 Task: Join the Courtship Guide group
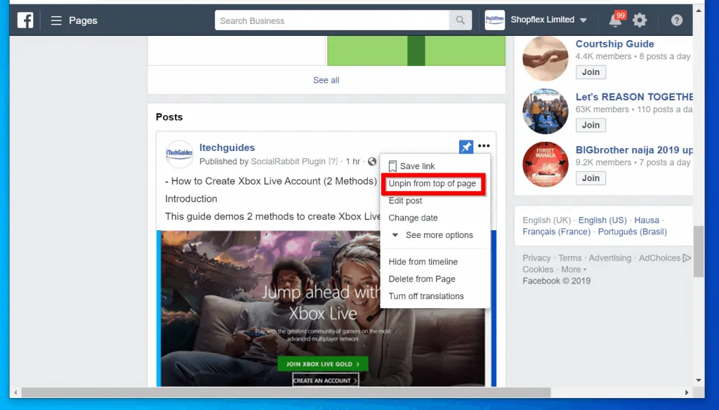(x=591, y=72)
